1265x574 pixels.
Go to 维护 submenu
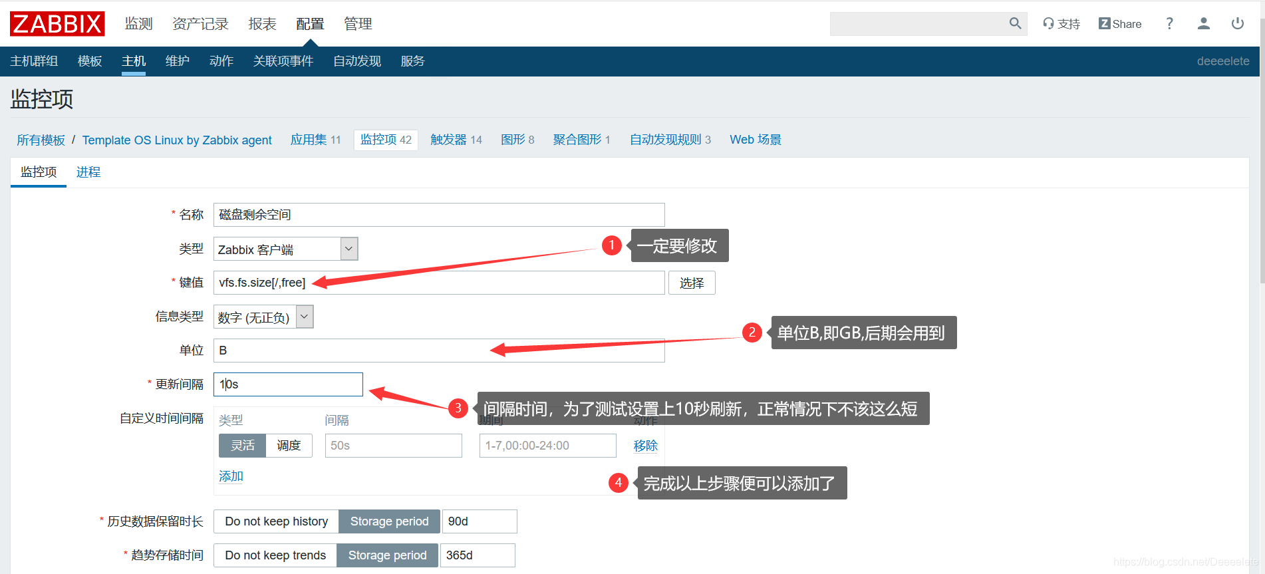(178, 61)
